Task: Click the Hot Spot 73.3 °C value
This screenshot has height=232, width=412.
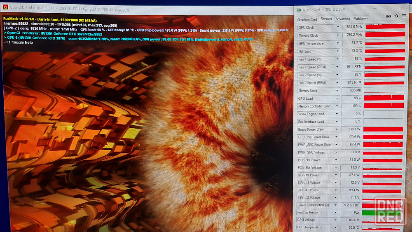Action: 353,51
